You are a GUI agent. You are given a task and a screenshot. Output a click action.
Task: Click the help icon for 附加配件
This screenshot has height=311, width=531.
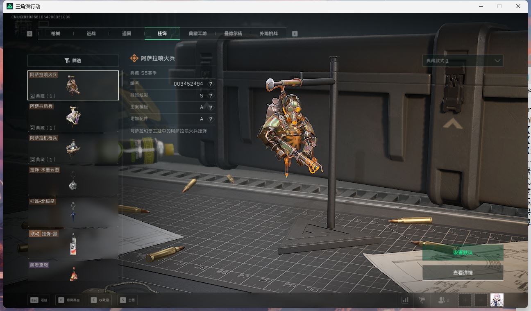pyautogui.click(x=211, y=119)
